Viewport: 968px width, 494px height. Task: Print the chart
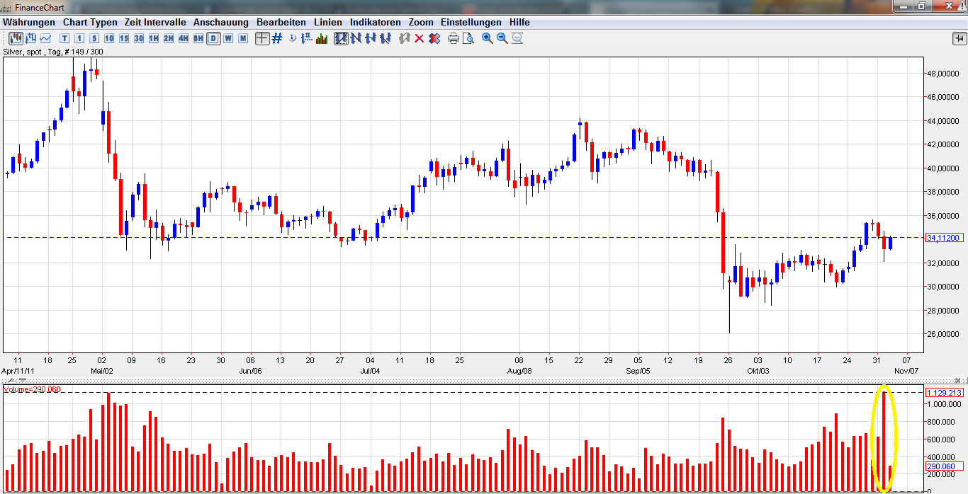click(454, 38)
